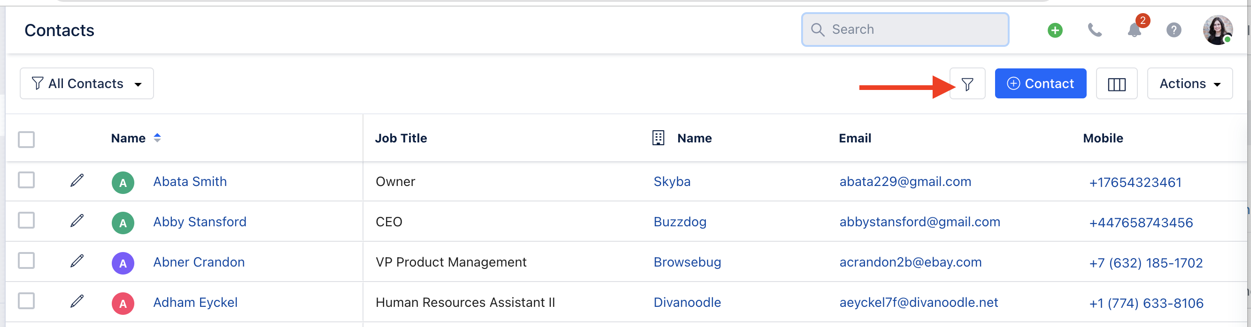The height and width of the screenshot is (327, 1251).
Task: Click the filter funnel icon beside Contact button
Action: click(x=967, y=84)
